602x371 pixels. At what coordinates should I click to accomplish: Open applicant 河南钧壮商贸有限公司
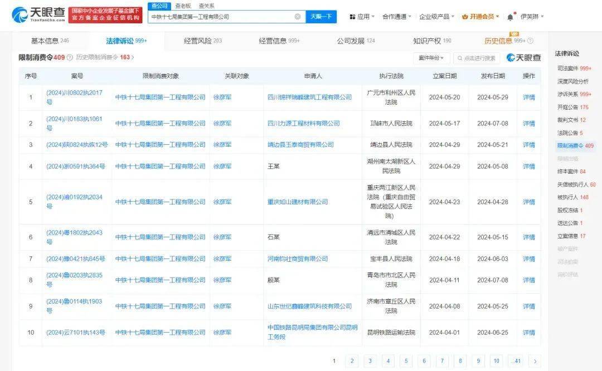coord(298,258)
